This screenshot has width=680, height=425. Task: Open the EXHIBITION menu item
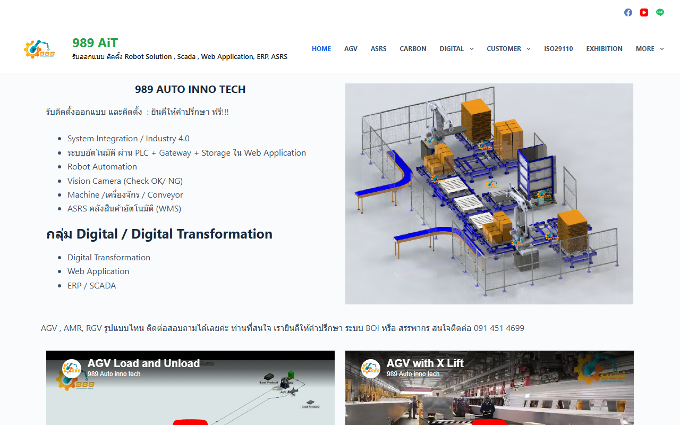pos(605,49)
